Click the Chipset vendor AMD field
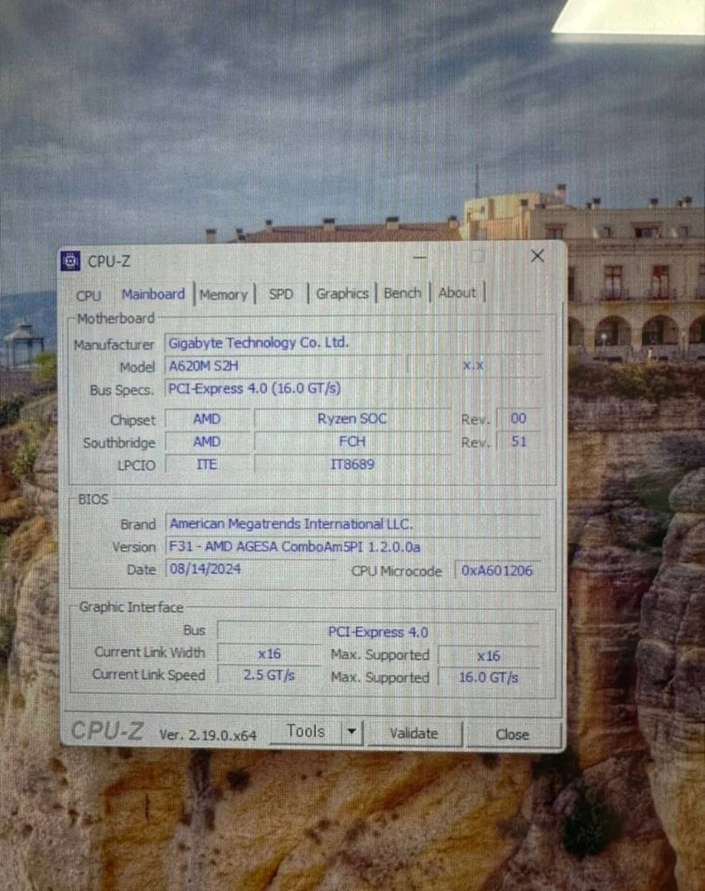Screen dimensions: 705x891 pos(207,419)
